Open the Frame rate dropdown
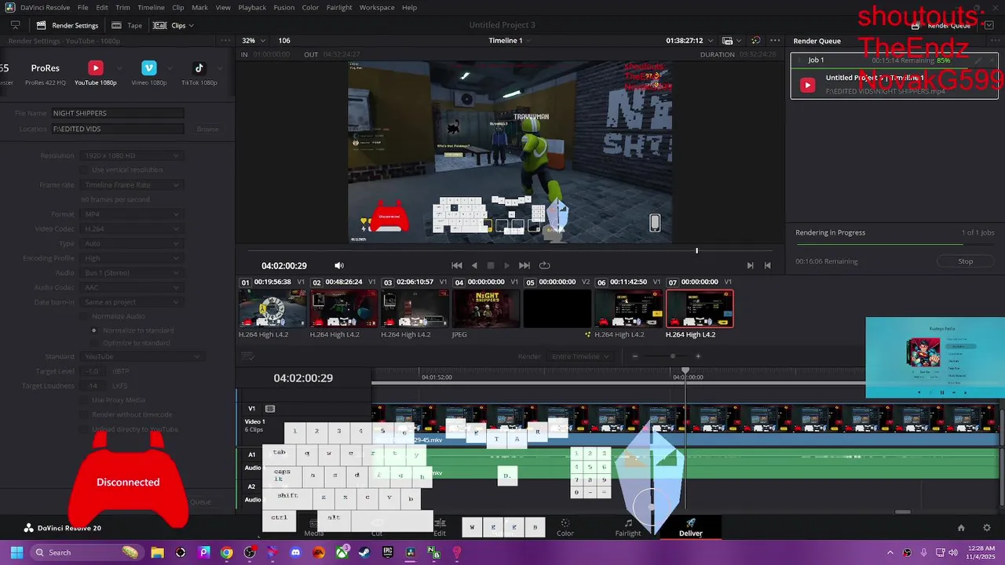This screenshot has width=1005, height=565. tap(131, 185)
